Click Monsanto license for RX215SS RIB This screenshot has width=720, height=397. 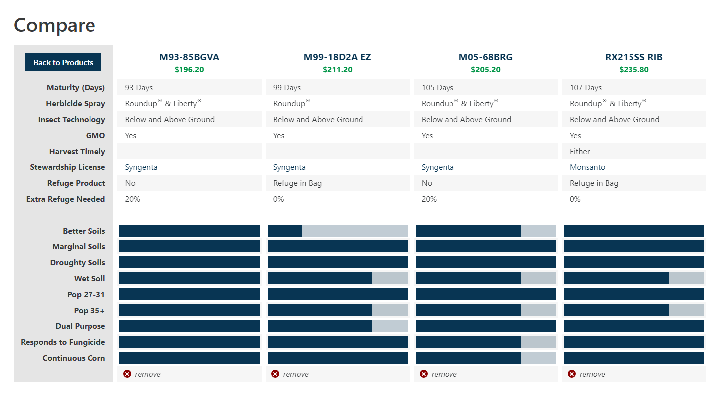point(587,167)
